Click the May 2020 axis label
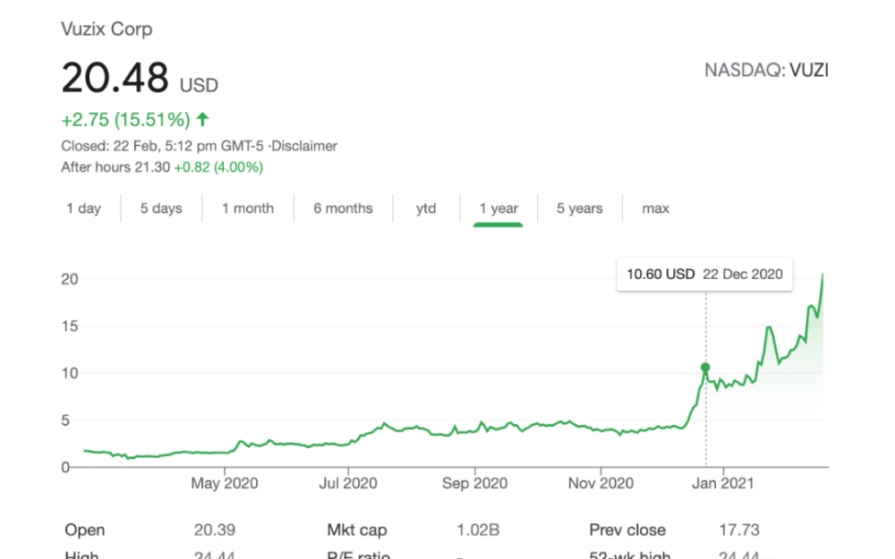Image resolution: width=895 pixels, height=559 pixels. [225, 483]
